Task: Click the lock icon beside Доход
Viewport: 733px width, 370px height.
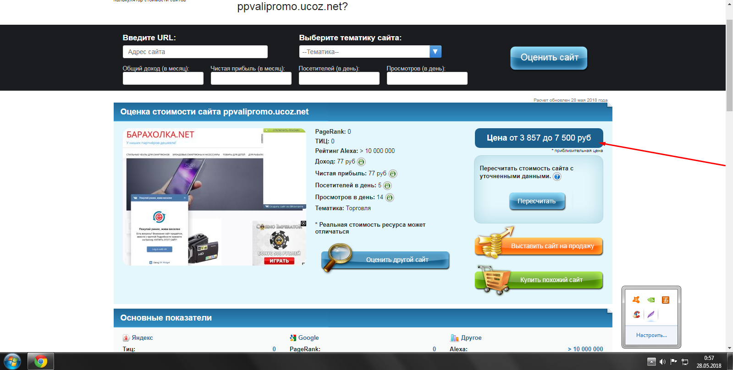Action: [x=361, y=162]
